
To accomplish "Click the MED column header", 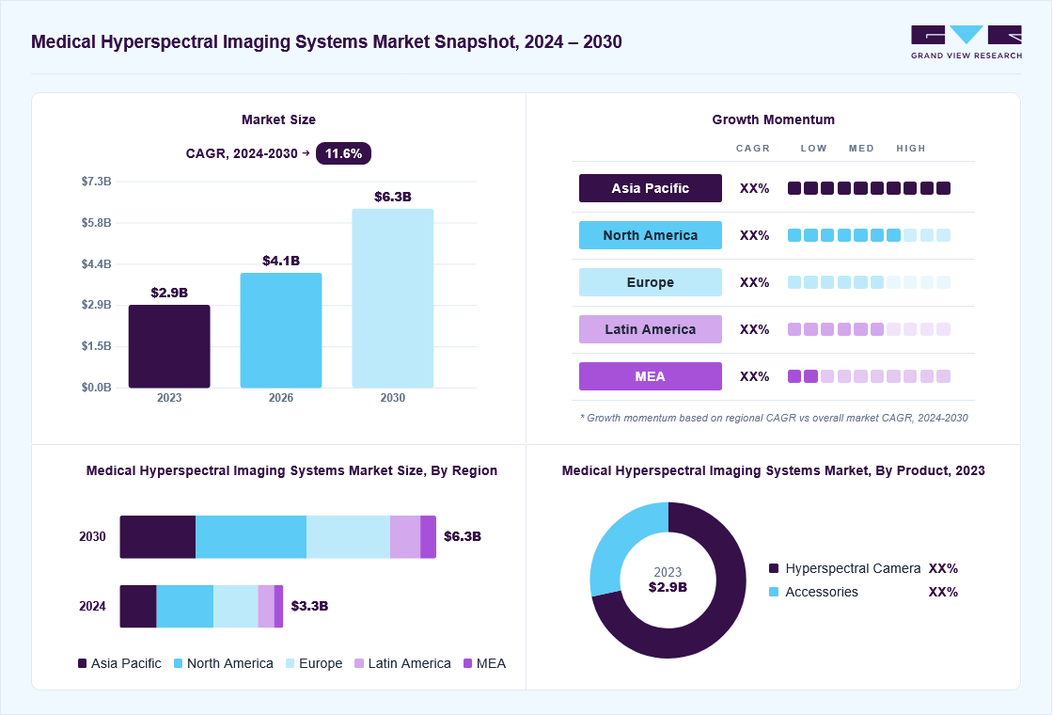I will coord(861,149).
